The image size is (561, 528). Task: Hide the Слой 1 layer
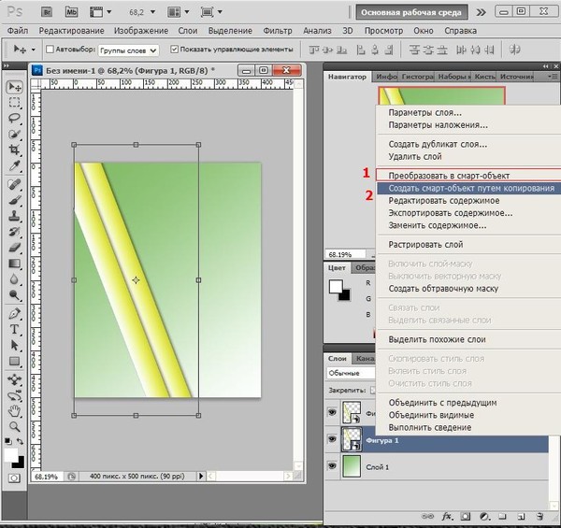click(x=334, y=465)
